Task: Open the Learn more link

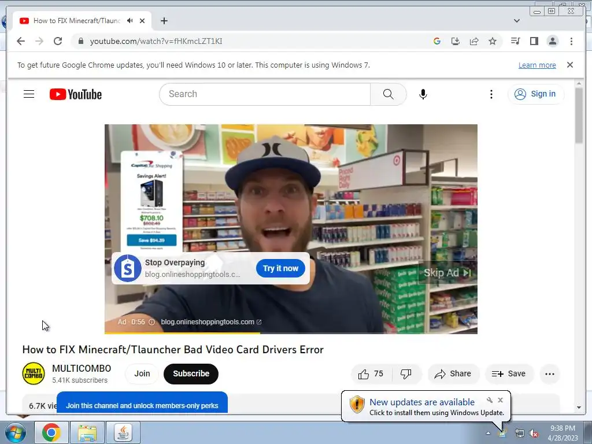Action: [537, 65]
